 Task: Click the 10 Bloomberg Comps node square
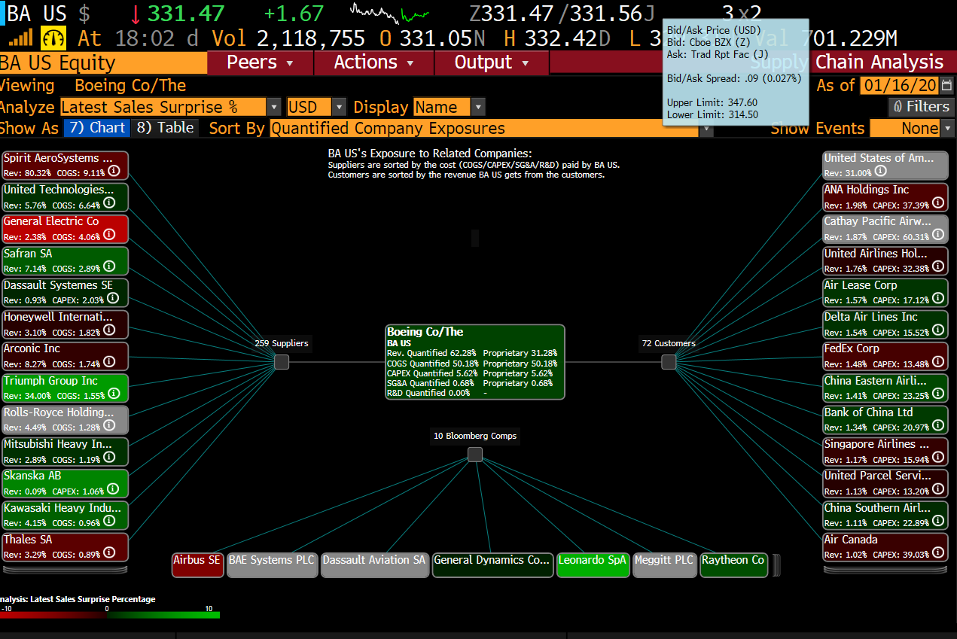click(x=474, y=455)
